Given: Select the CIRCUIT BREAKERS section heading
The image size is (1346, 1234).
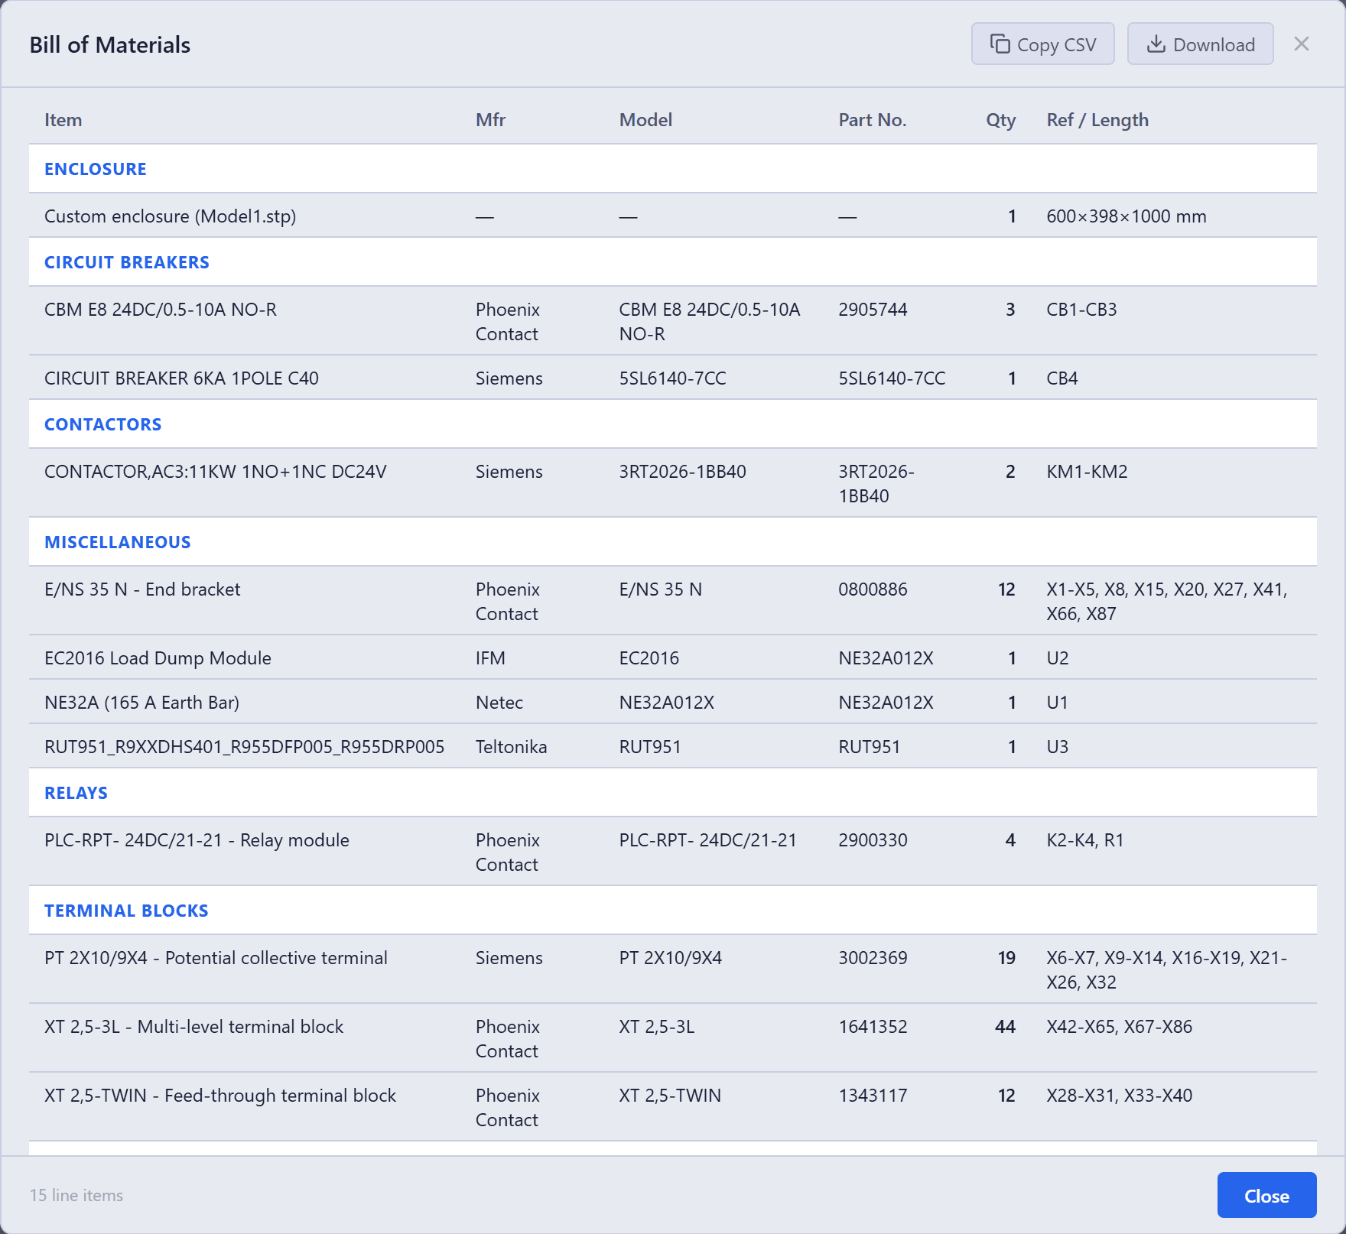Looking at the screenshot, I should click(127, 262).
